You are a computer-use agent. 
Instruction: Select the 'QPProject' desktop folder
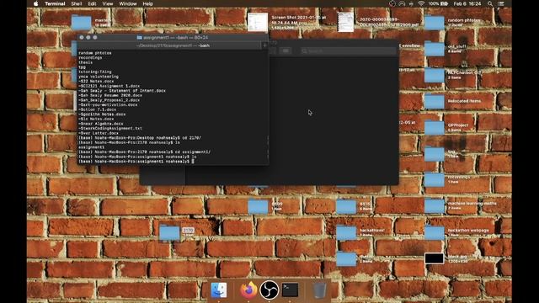435,128
